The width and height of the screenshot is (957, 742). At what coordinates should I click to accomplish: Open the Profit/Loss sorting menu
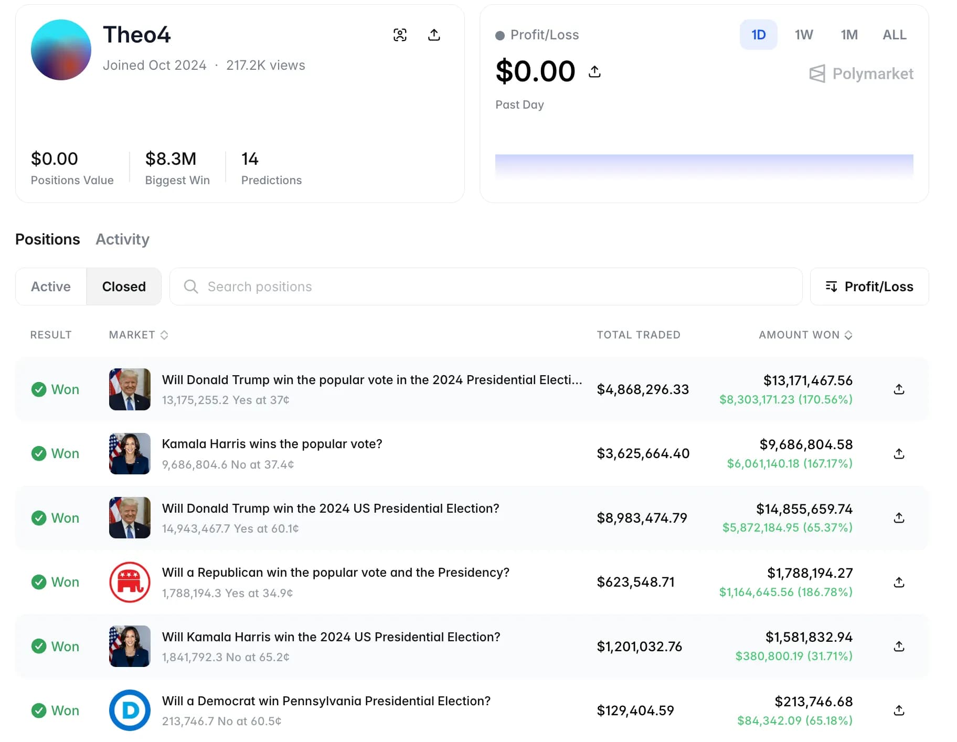869,287
